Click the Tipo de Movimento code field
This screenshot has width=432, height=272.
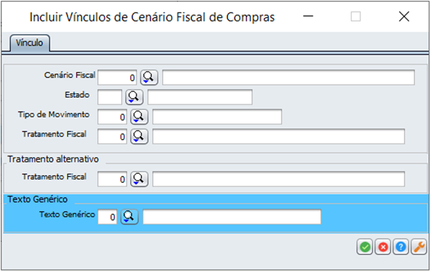[x=112, y=117]
